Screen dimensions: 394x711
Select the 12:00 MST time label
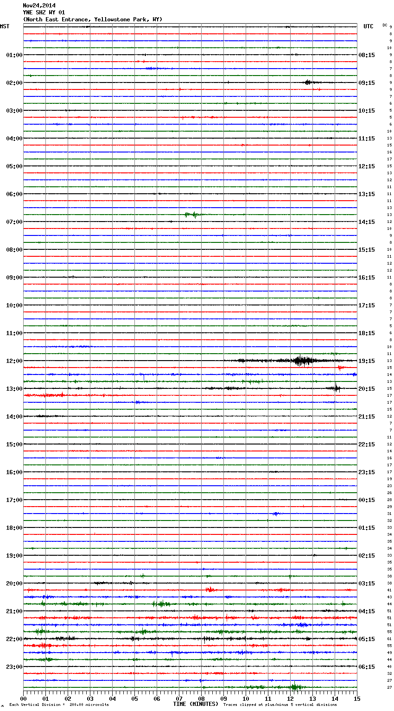click(x=14, y=361)
